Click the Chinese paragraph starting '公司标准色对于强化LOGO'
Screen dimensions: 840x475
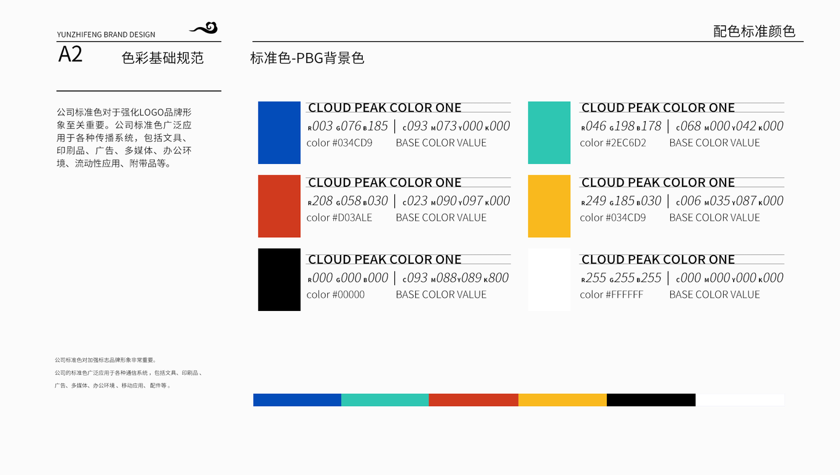pyautogui.click(x=124, y=138)
